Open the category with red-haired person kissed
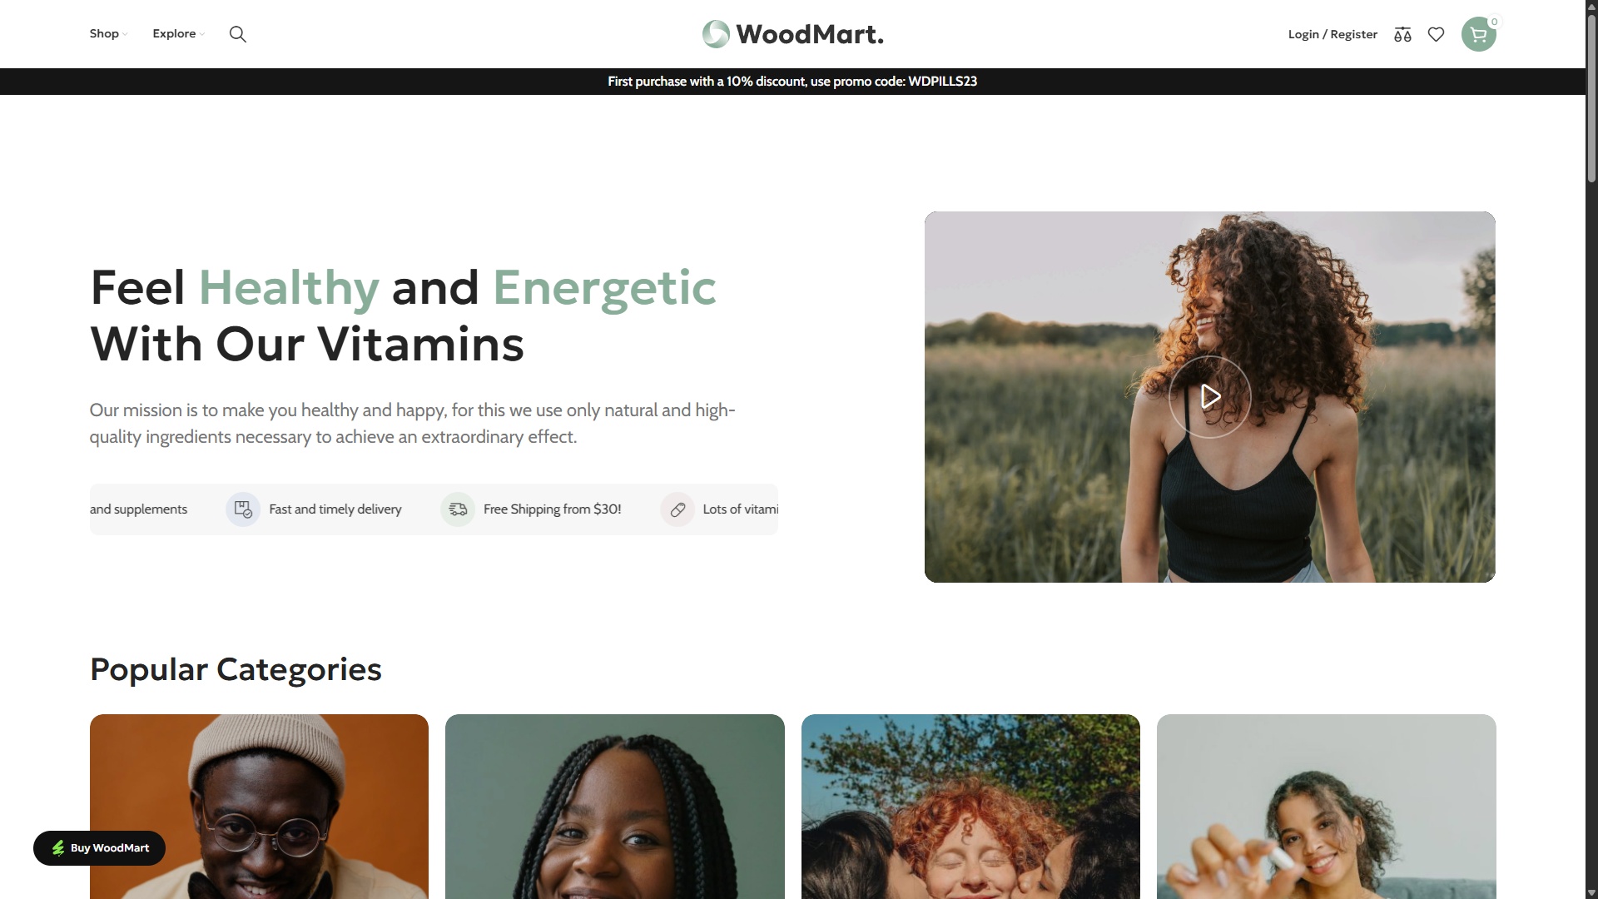1598x899 pixels. (x=970, y=807)
